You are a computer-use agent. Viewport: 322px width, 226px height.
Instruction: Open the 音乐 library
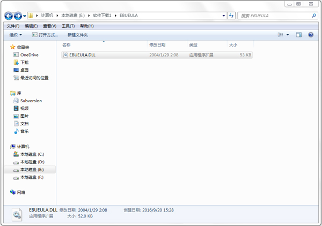tap(25, 131)
